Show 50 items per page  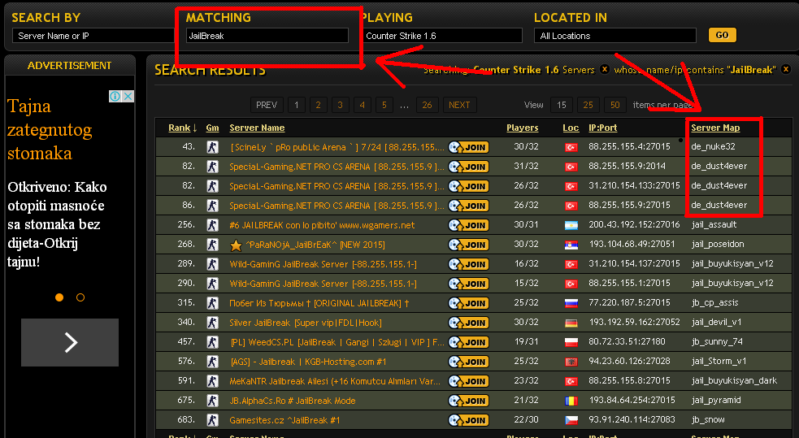614,105
